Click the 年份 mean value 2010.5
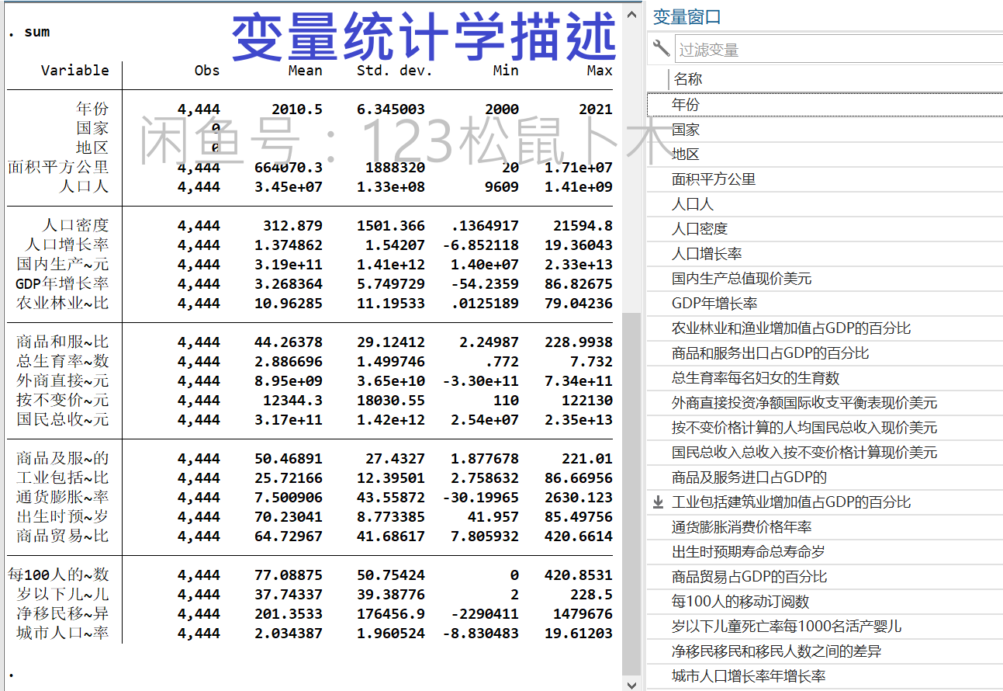The width and height of the screenshot is (1003, 691). [x=297, y=109]
